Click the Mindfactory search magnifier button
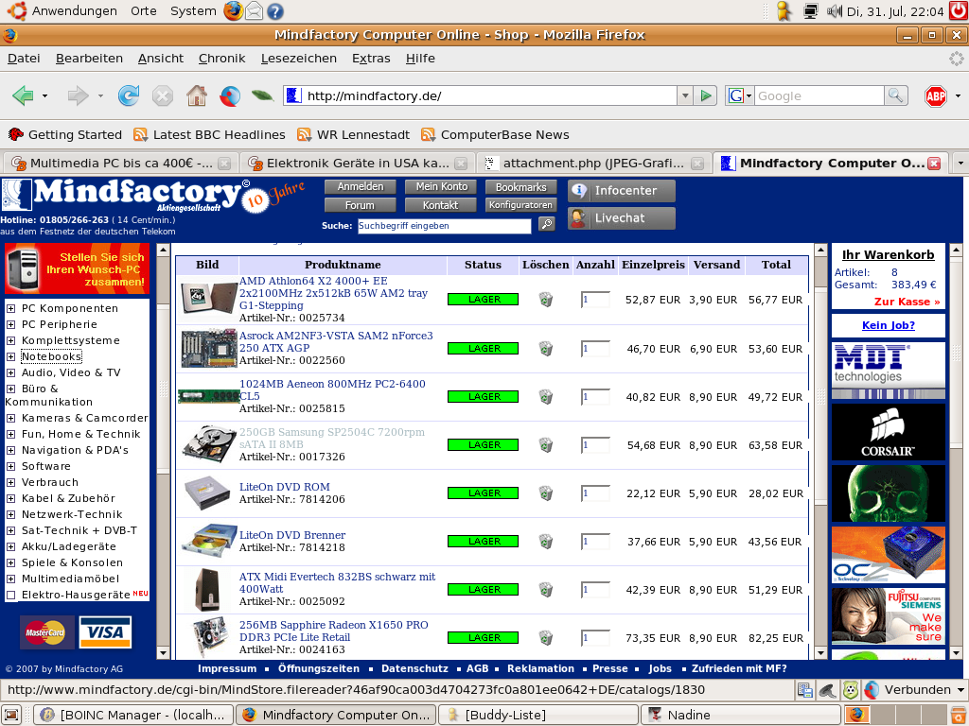969x726 pixels. pyautogui.click(x=547, y=224)
